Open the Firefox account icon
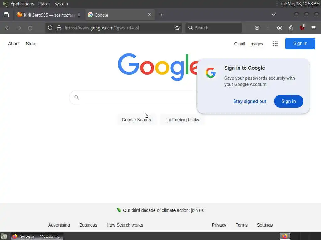The height and width of the screenshot is (240, 321). [280, 28]
